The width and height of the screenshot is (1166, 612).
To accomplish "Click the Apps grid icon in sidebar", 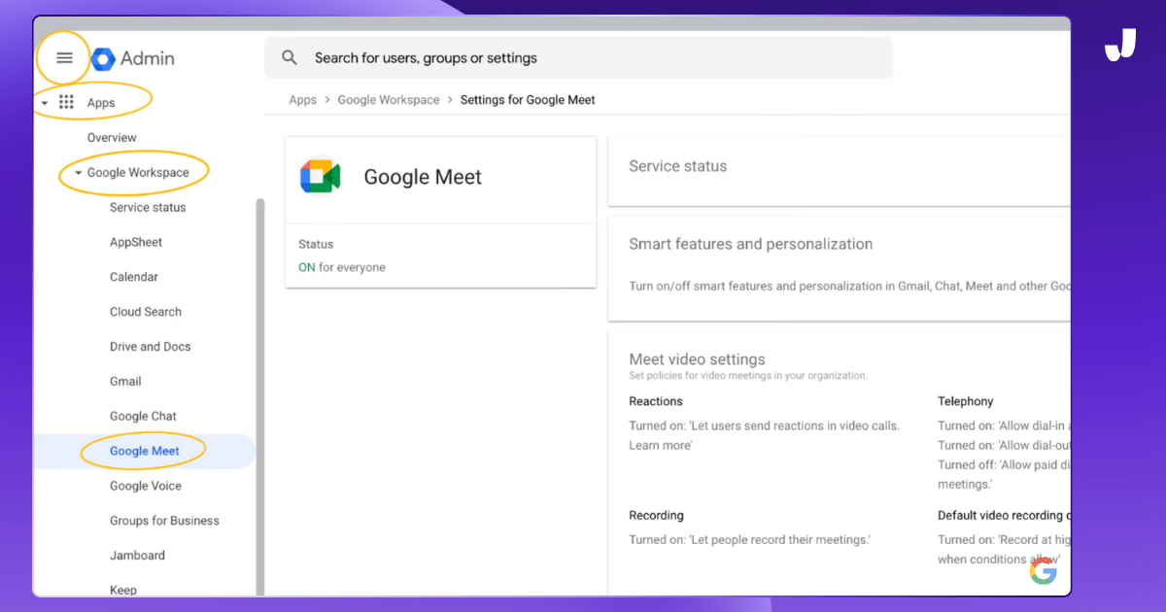I will (66, 102).
